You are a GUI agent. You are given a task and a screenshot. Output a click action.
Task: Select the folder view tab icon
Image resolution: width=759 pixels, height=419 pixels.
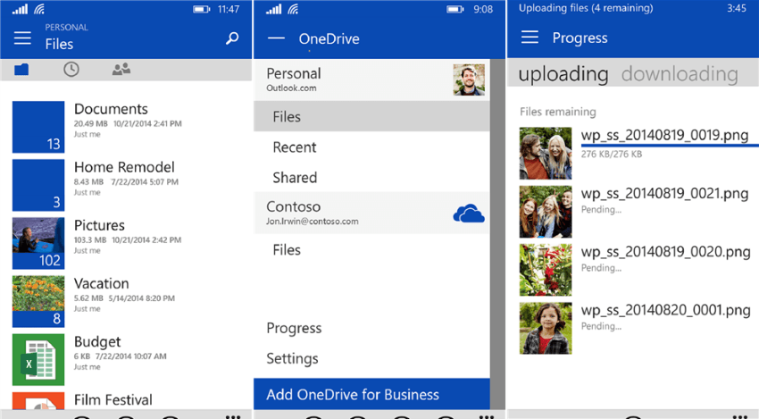[x=21, y=70]
